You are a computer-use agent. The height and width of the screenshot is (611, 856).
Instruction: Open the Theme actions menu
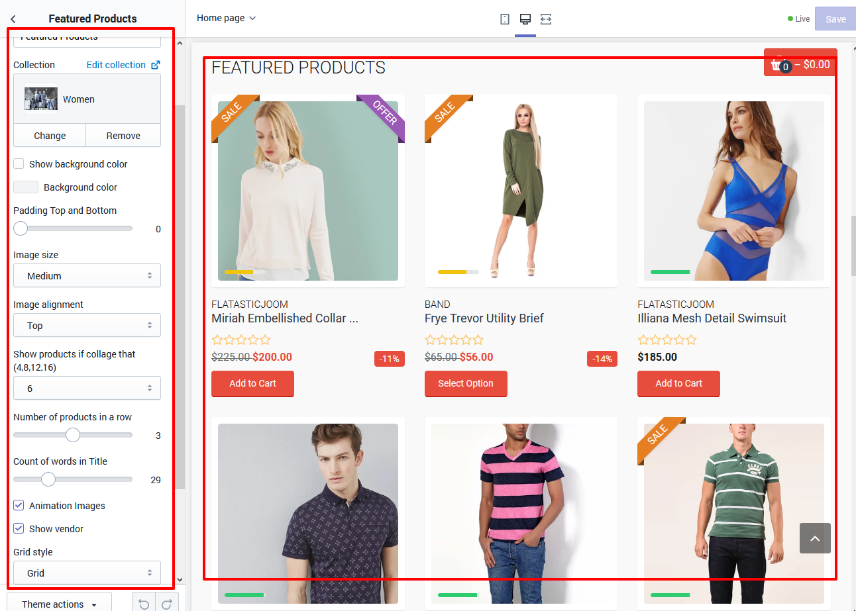click(x=59, y=604)
